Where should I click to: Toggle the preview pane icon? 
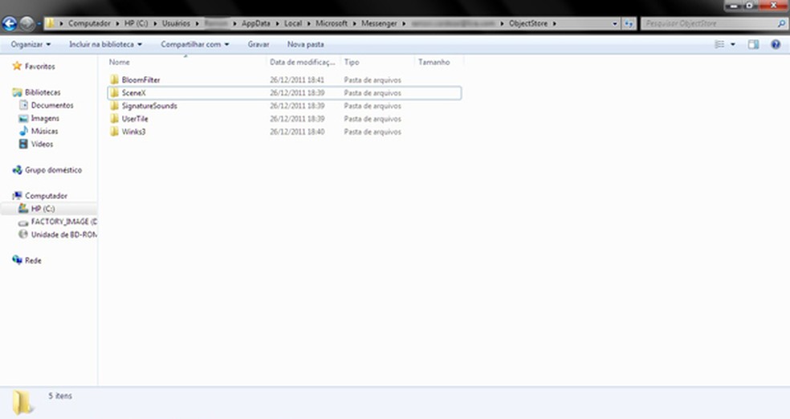753,44
